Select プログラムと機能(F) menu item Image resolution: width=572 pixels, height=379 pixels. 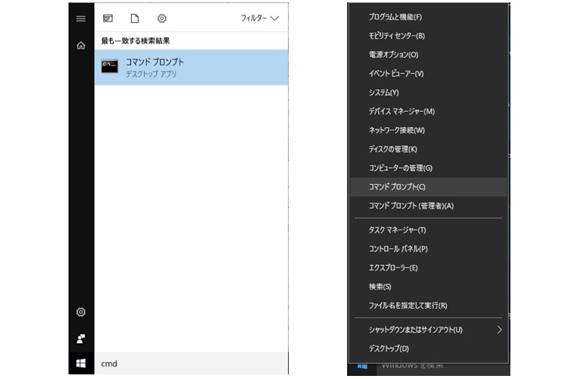pos(428,17)
